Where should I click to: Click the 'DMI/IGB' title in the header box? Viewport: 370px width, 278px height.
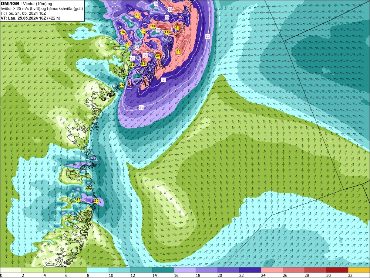click(10, 4)
